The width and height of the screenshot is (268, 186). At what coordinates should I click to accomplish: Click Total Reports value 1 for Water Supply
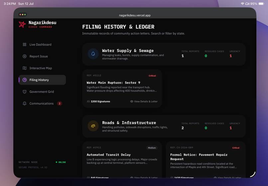coord(183,56)
